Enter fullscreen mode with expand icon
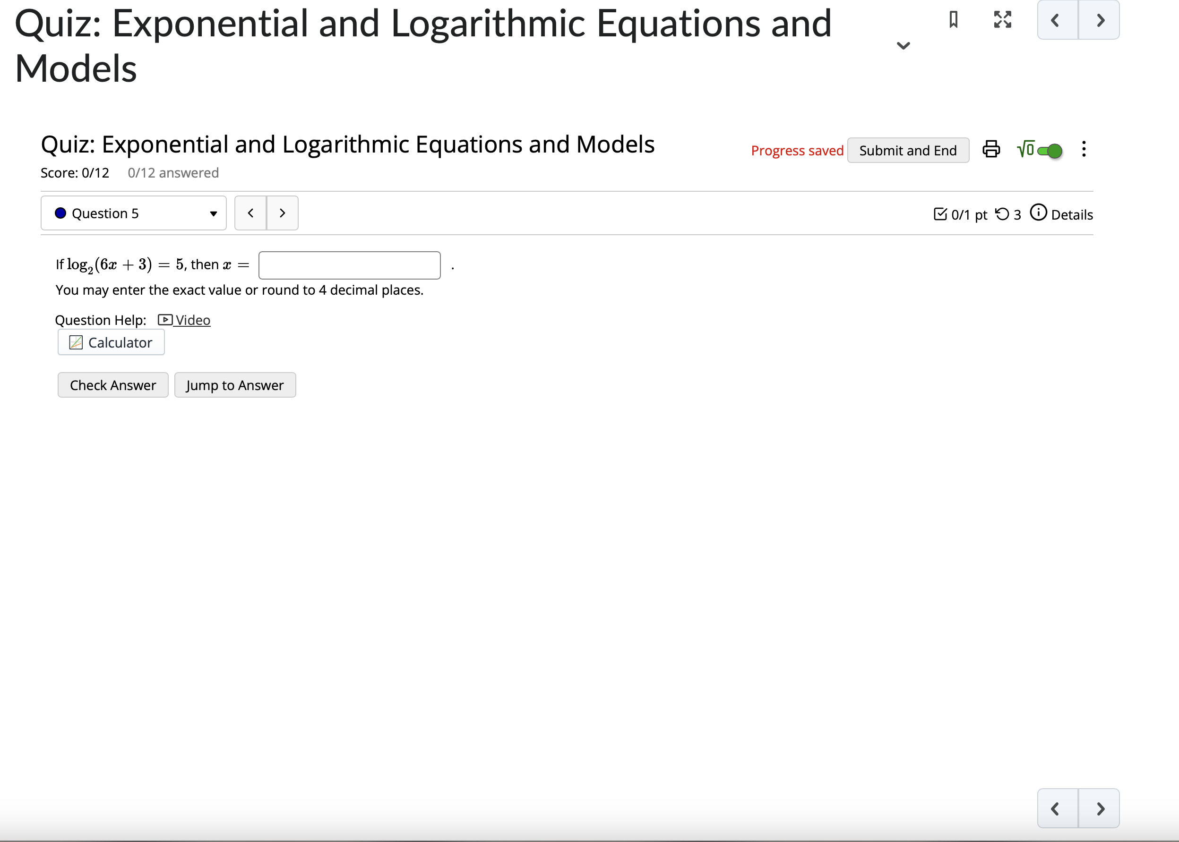The height and width of the screenshot is (842, 1179). coord(1002,20)
